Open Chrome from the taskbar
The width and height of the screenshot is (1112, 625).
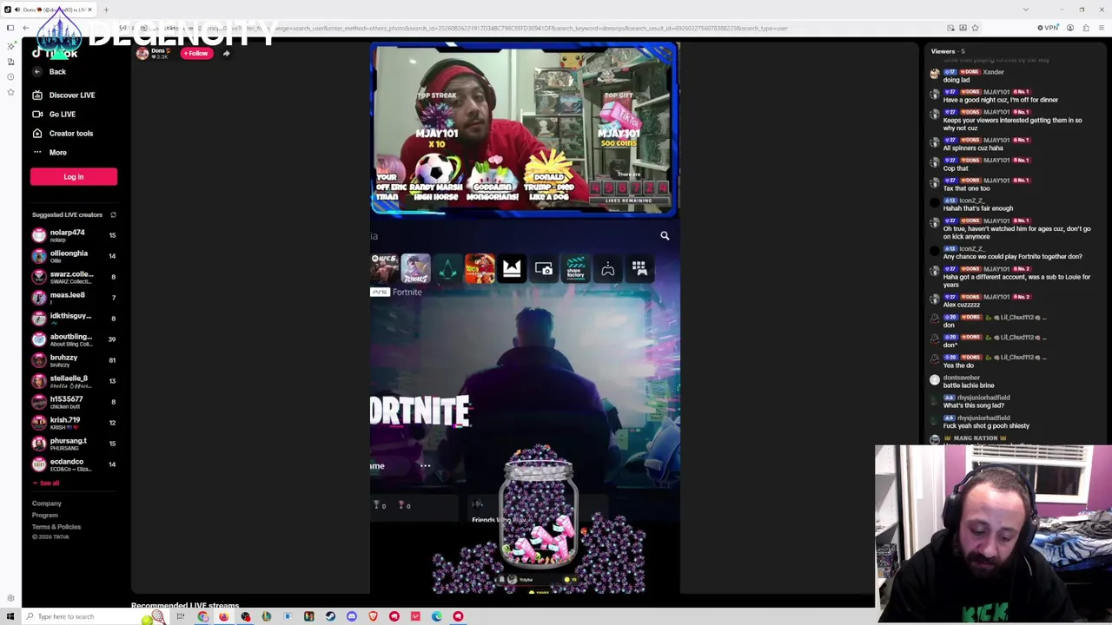(202, 616)
